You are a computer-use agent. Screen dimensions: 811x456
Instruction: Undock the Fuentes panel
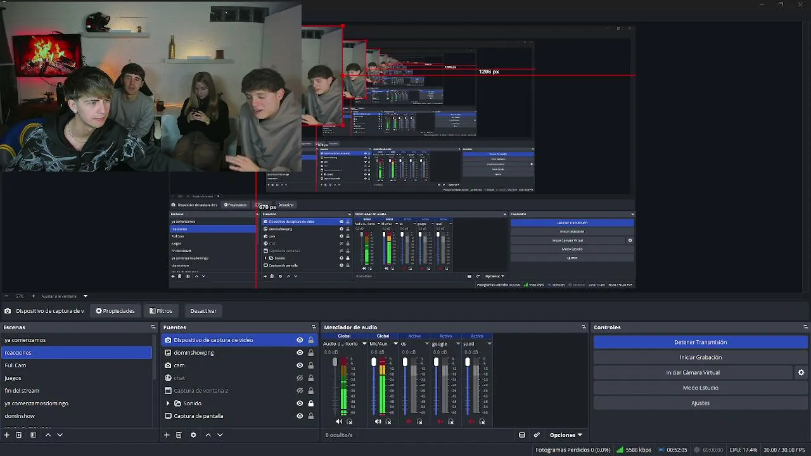(x=314, y=327)
